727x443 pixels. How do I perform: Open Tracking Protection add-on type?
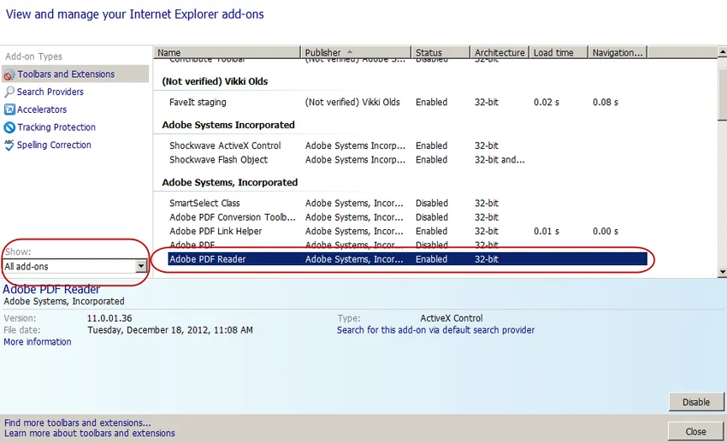coord(56,127)
